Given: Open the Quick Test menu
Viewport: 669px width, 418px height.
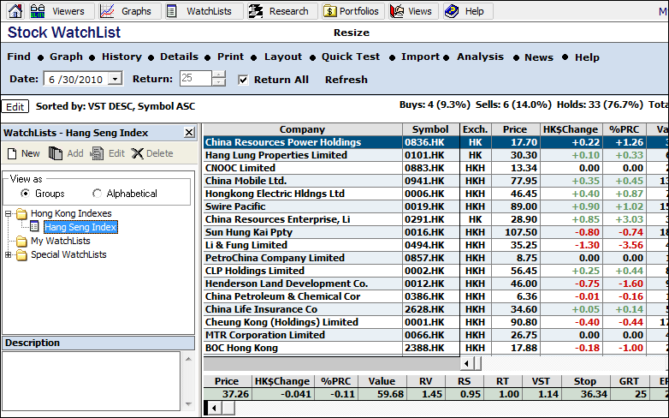Looking at the screenshot, I should 351,57.
